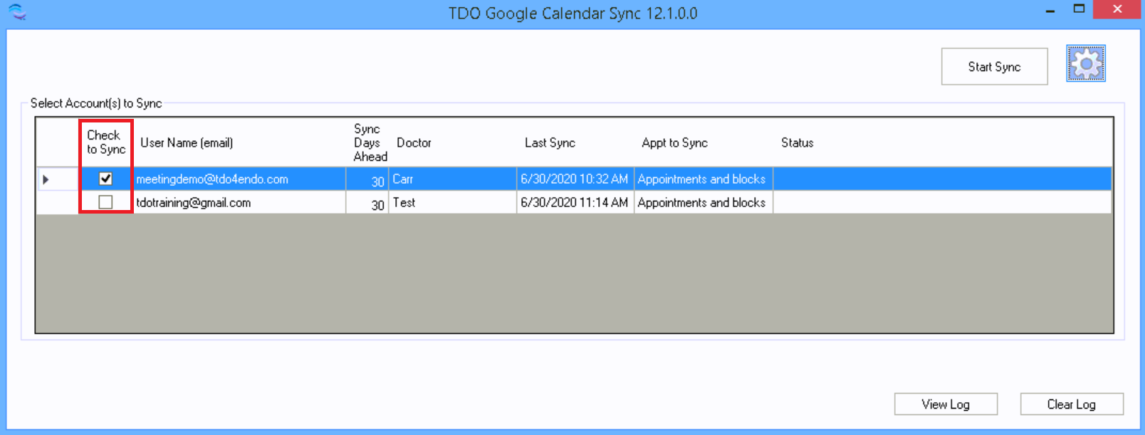This screenshot has width=1145, height=435.
Task: Click the Status column header
Action: [797, 143]
